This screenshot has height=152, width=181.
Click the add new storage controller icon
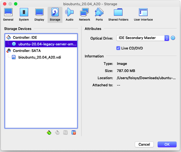pos(49,133)
